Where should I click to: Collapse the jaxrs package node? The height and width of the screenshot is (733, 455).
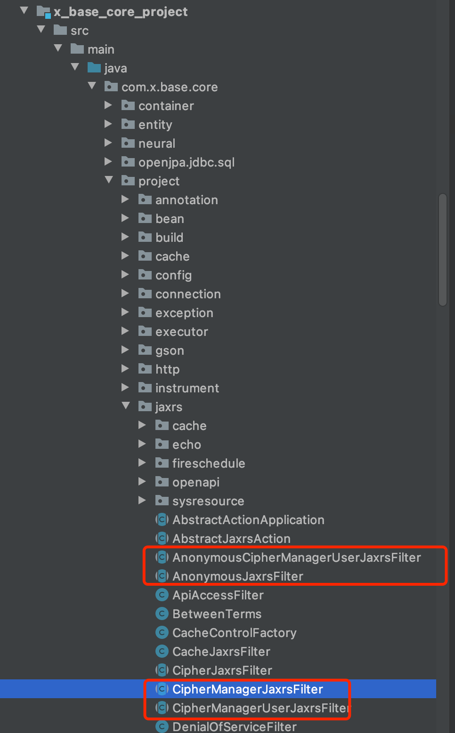[x=126, y=406]
